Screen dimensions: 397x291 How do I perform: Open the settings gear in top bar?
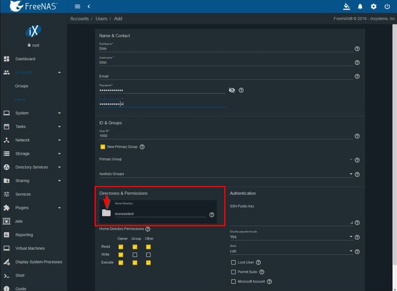373,6
